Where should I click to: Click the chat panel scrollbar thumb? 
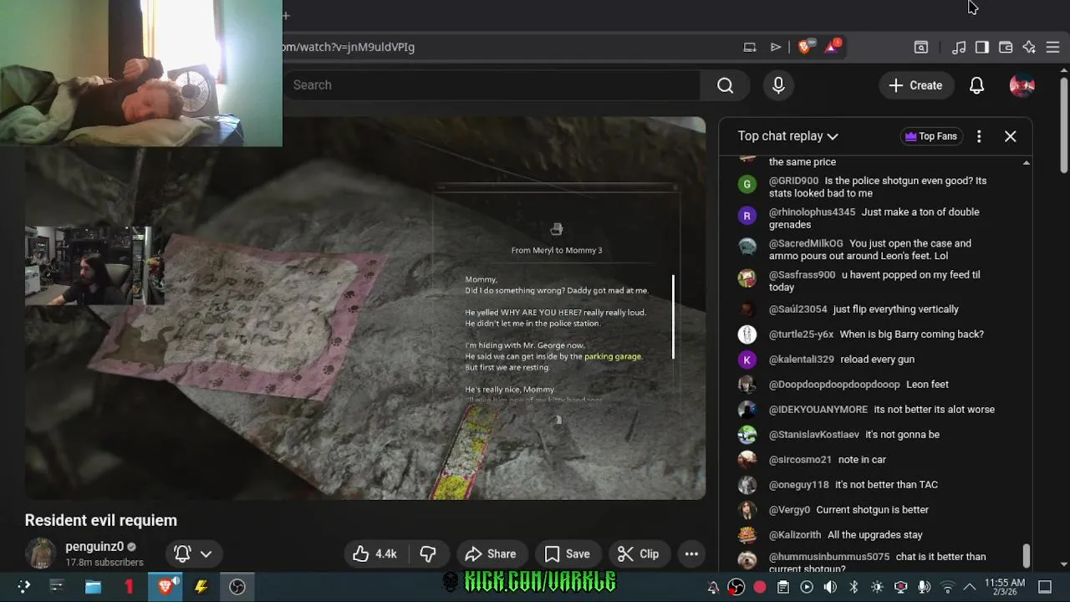coord(1026,555)
